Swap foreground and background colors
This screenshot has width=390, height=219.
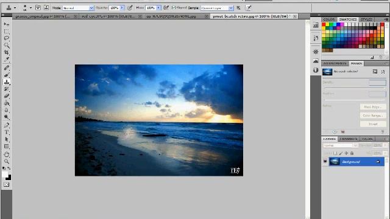[9, 169]
